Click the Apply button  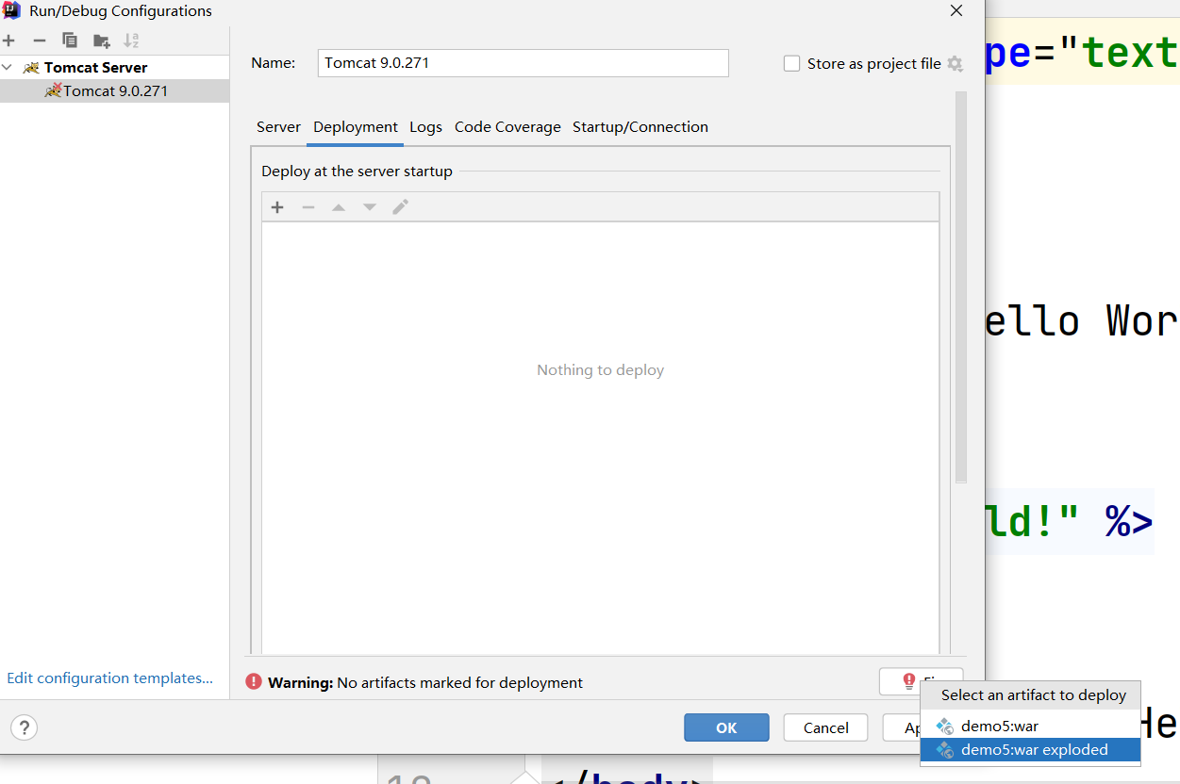[x=902, y=727]
